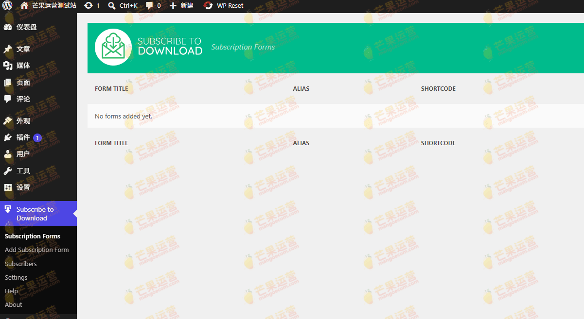Image resolution: width=584 pixels, height=319 pixels.
Task: Click the WordPress logo icon
Action: click(x=7, y=6)
